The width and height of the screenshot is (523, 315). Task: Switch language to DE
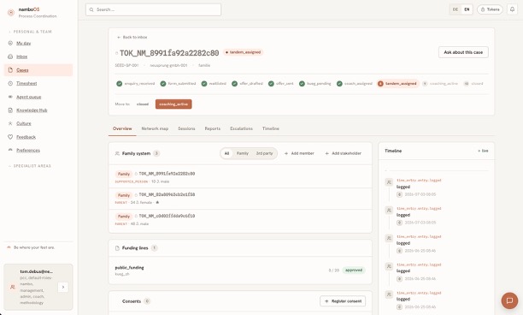[x=455, y=9]
